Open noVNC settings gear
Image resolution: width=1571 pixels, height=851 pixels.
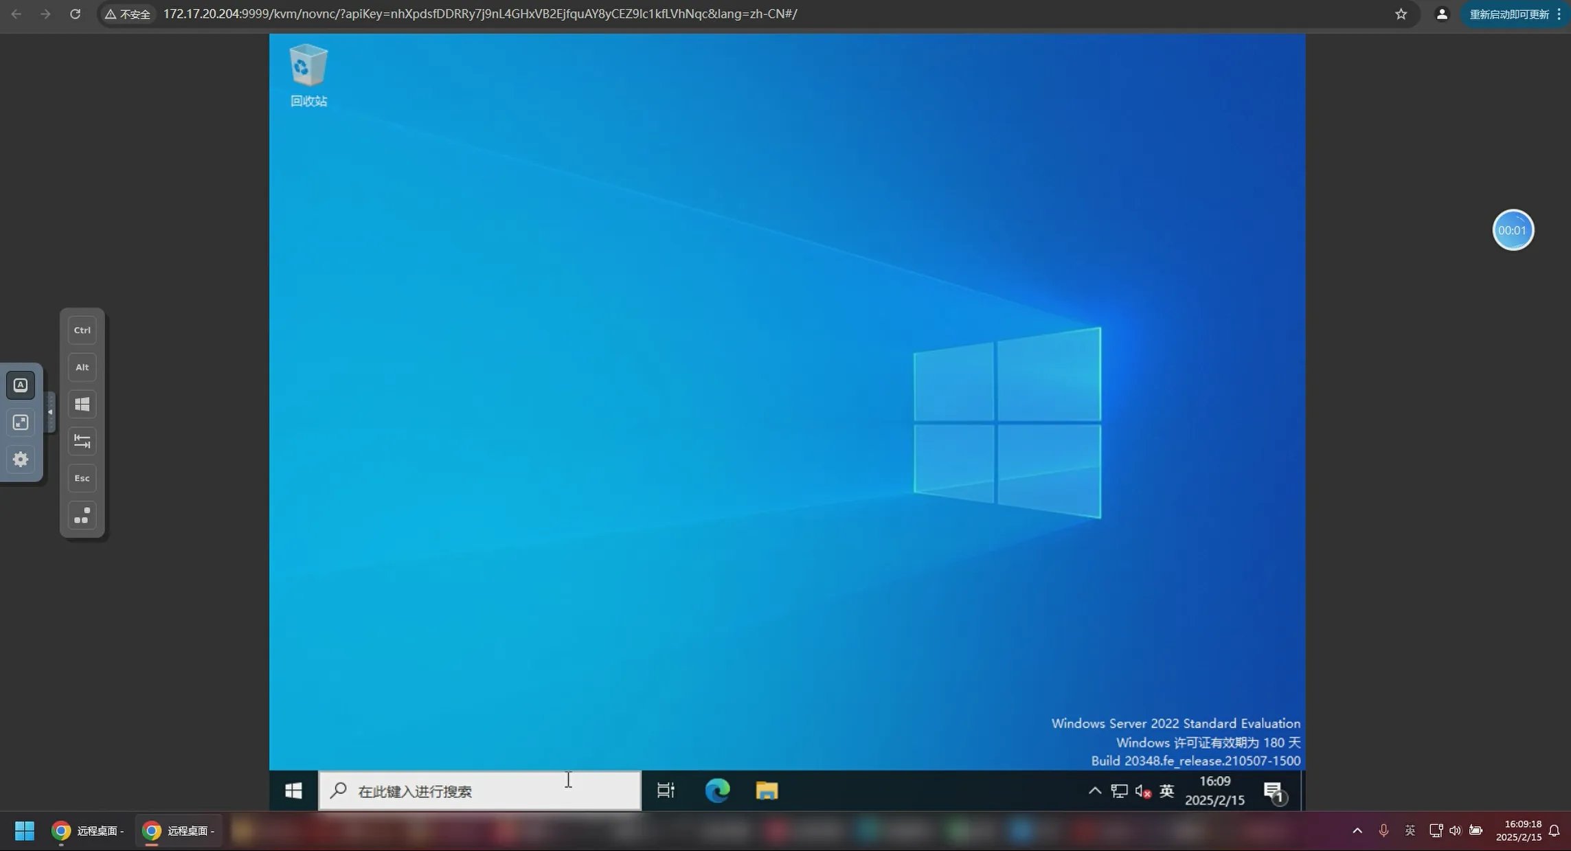21,459
